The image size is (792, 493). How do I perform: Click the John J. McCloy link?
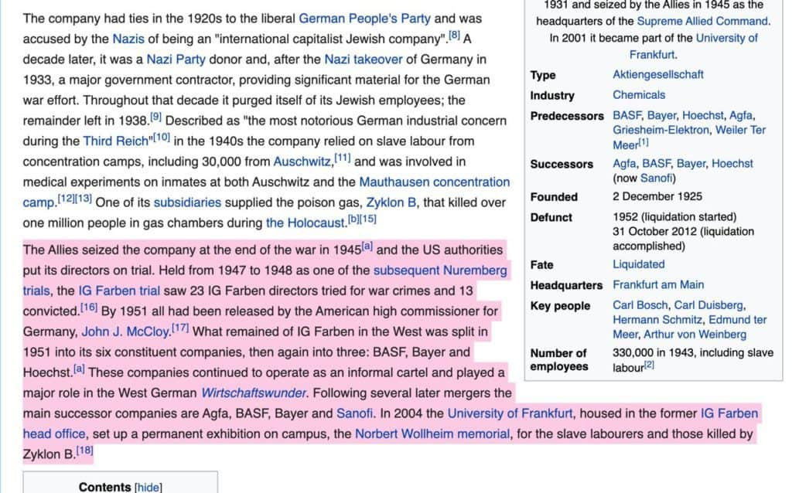(125, 331)
